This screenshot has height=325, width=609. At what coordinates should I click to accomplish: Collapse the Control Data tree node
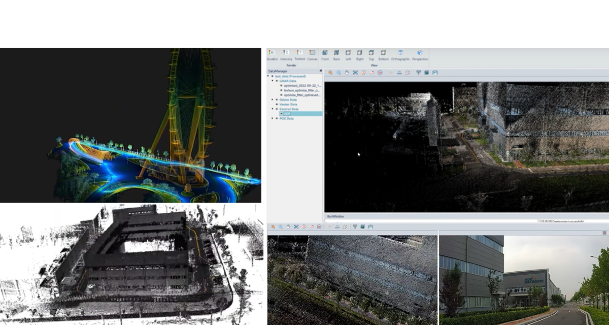pyautogui.click(x=273, y=109)
